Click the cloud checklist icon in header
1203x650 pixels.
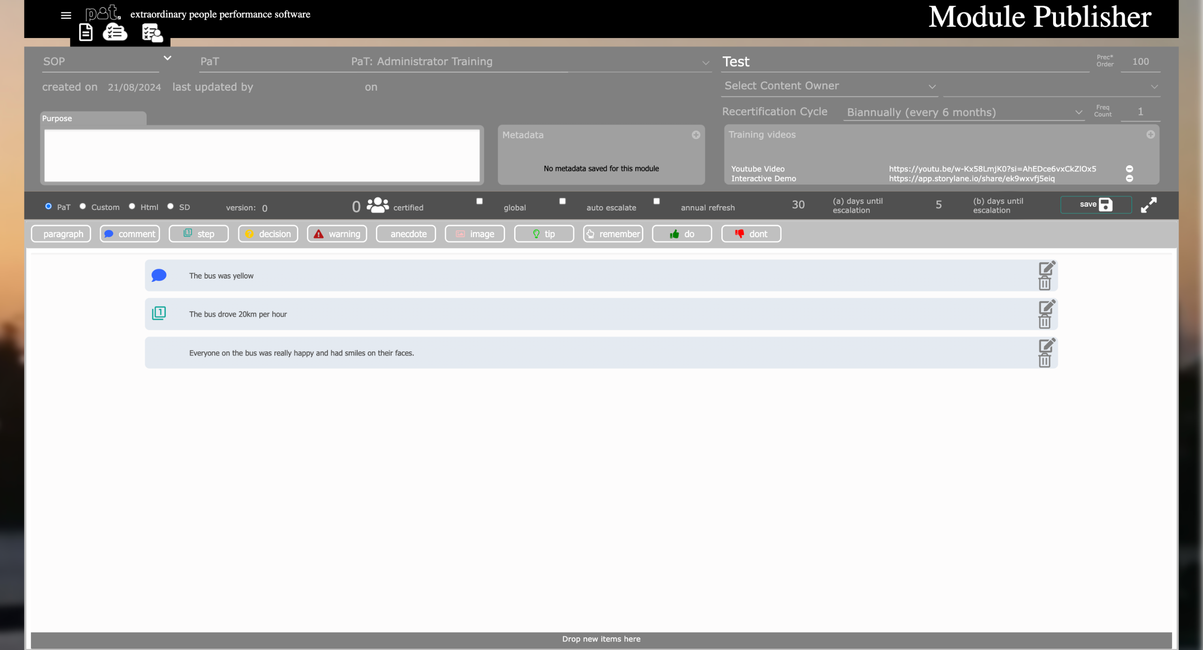[x=115, y=33]
